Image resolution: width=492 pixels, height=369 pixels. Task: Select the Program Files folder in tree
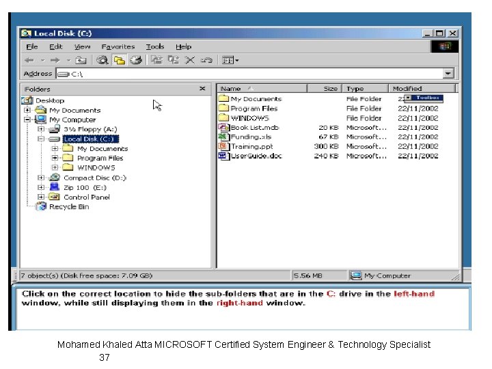[x=100, y=158]
